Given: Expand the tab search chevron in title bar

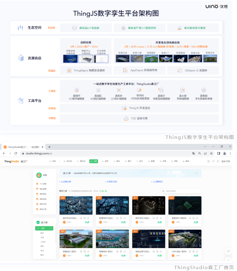Looking at the screenshot, I should tap(204, 147).
